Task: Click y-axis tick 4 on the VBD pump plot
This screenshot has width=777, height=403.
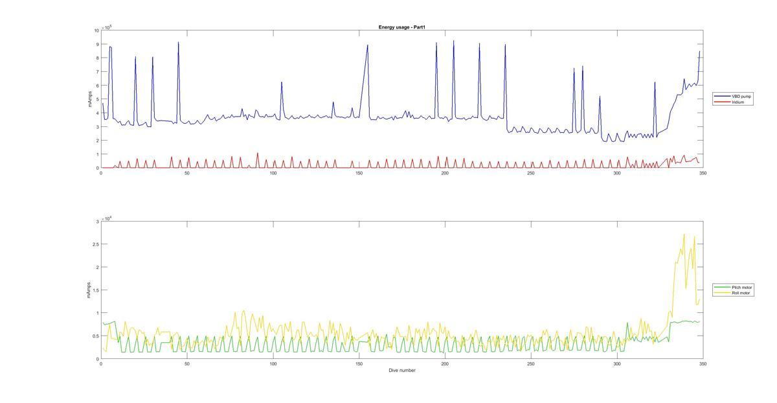Action: (x=97, y=113)
